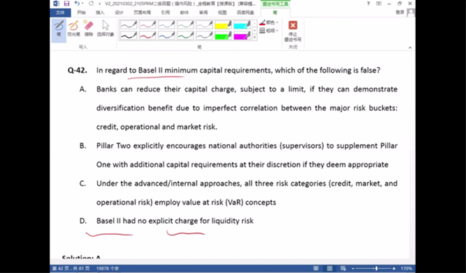Choose the thick red pen style
This screenshot has height=273, width=466.
[x=147, y=36]
